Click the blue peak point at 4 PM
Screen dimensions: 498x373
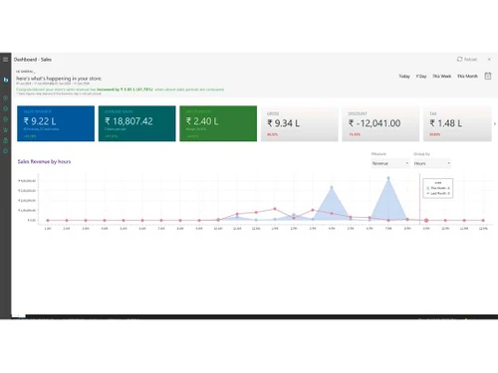[x=332, y=188]
